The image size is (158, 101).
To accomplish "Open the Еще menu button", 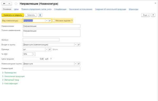I will click(x=145, y=15).
